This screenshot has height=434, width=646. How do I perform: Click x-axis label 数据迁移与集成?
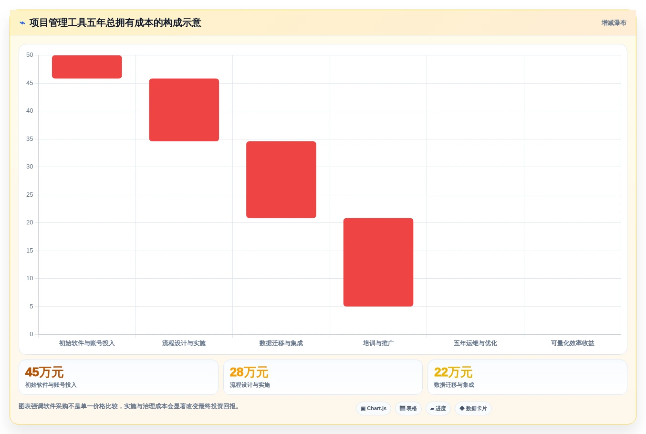pos(281,343)
